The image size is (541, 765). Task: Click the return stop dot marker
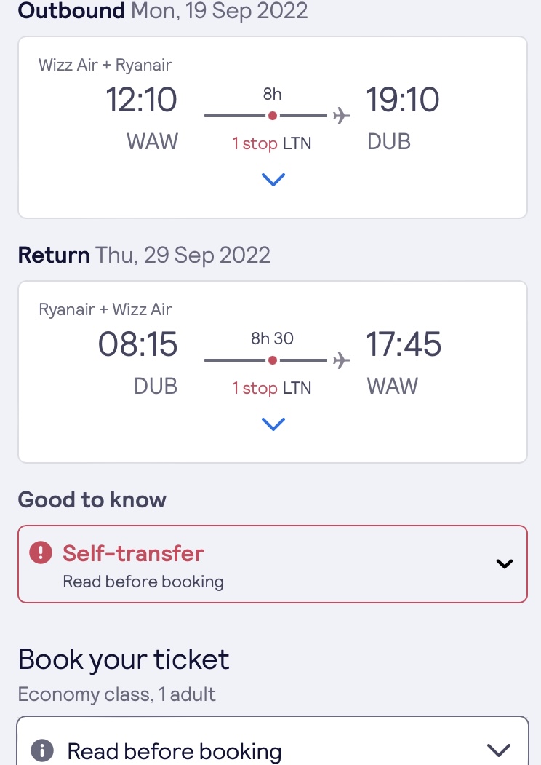point(273,360)
